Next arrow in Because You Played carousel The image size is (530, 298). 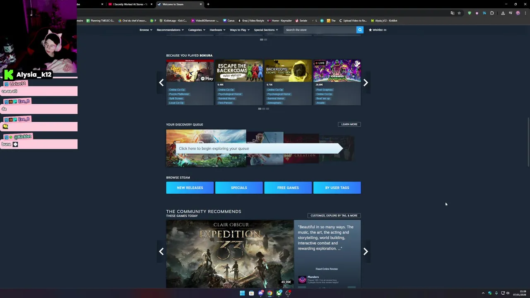366,83
